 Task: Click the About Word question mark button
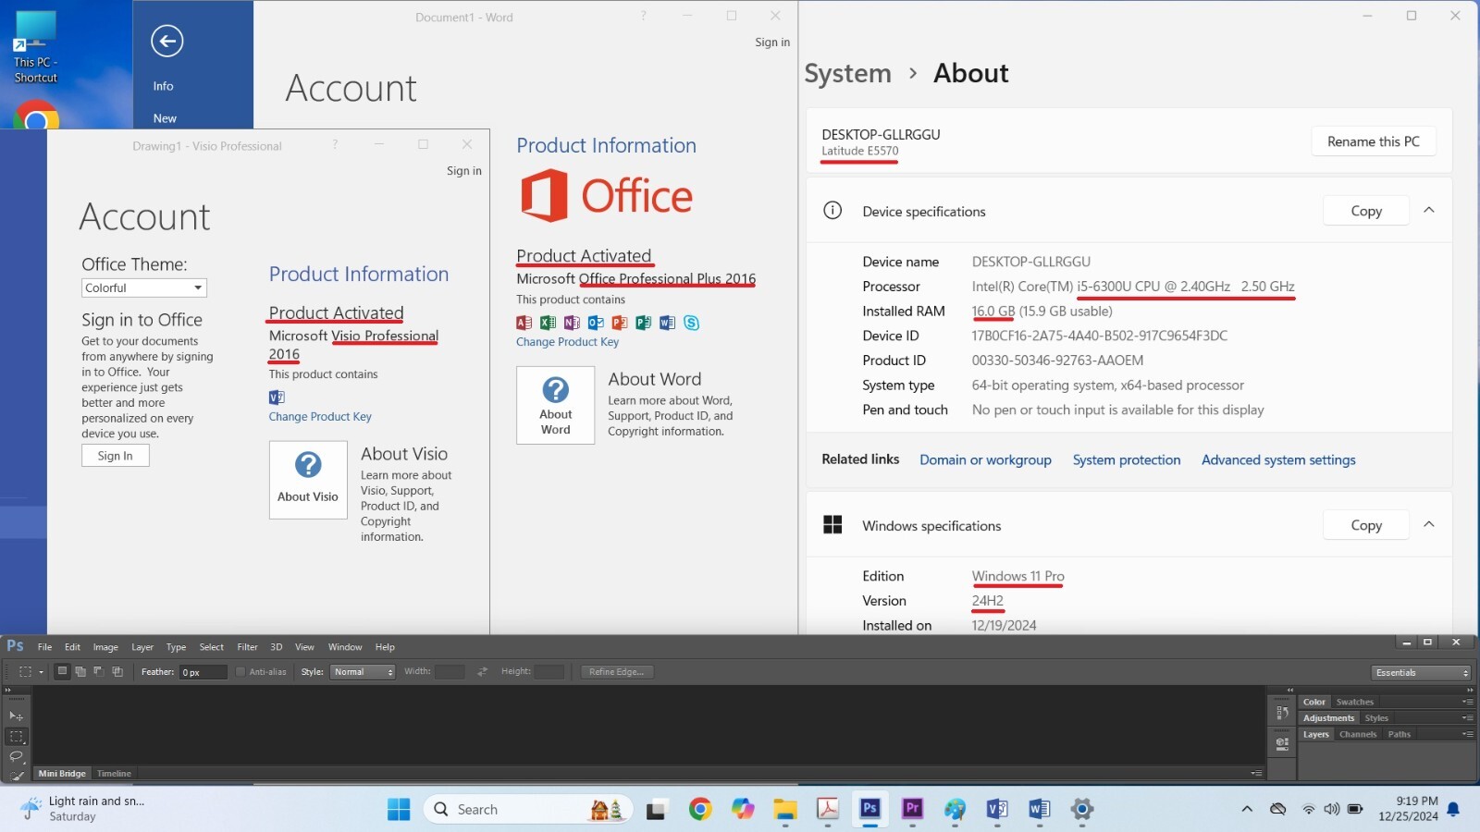click(556, 405)
